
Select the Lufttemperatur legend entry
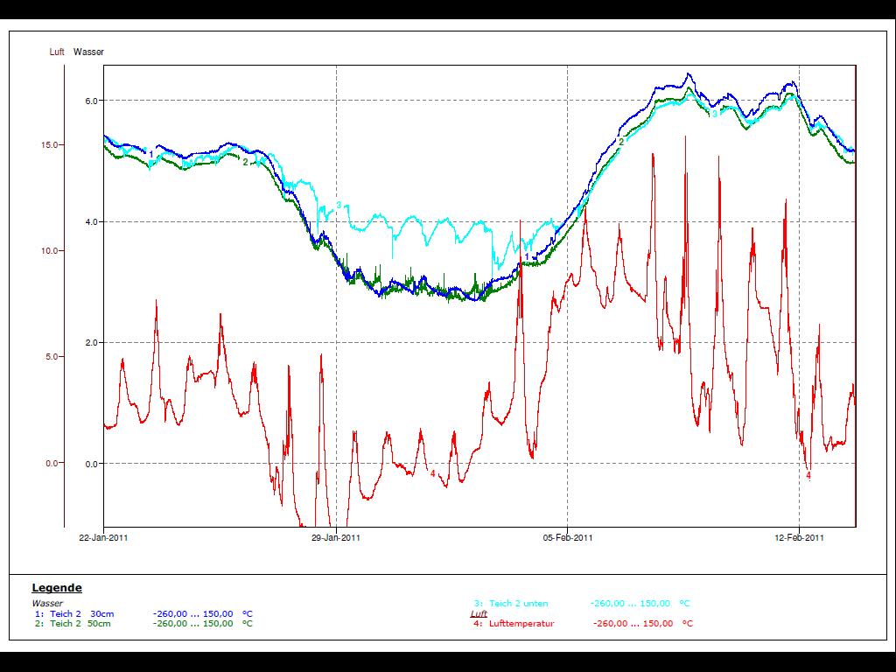click(x=521, y=624)
